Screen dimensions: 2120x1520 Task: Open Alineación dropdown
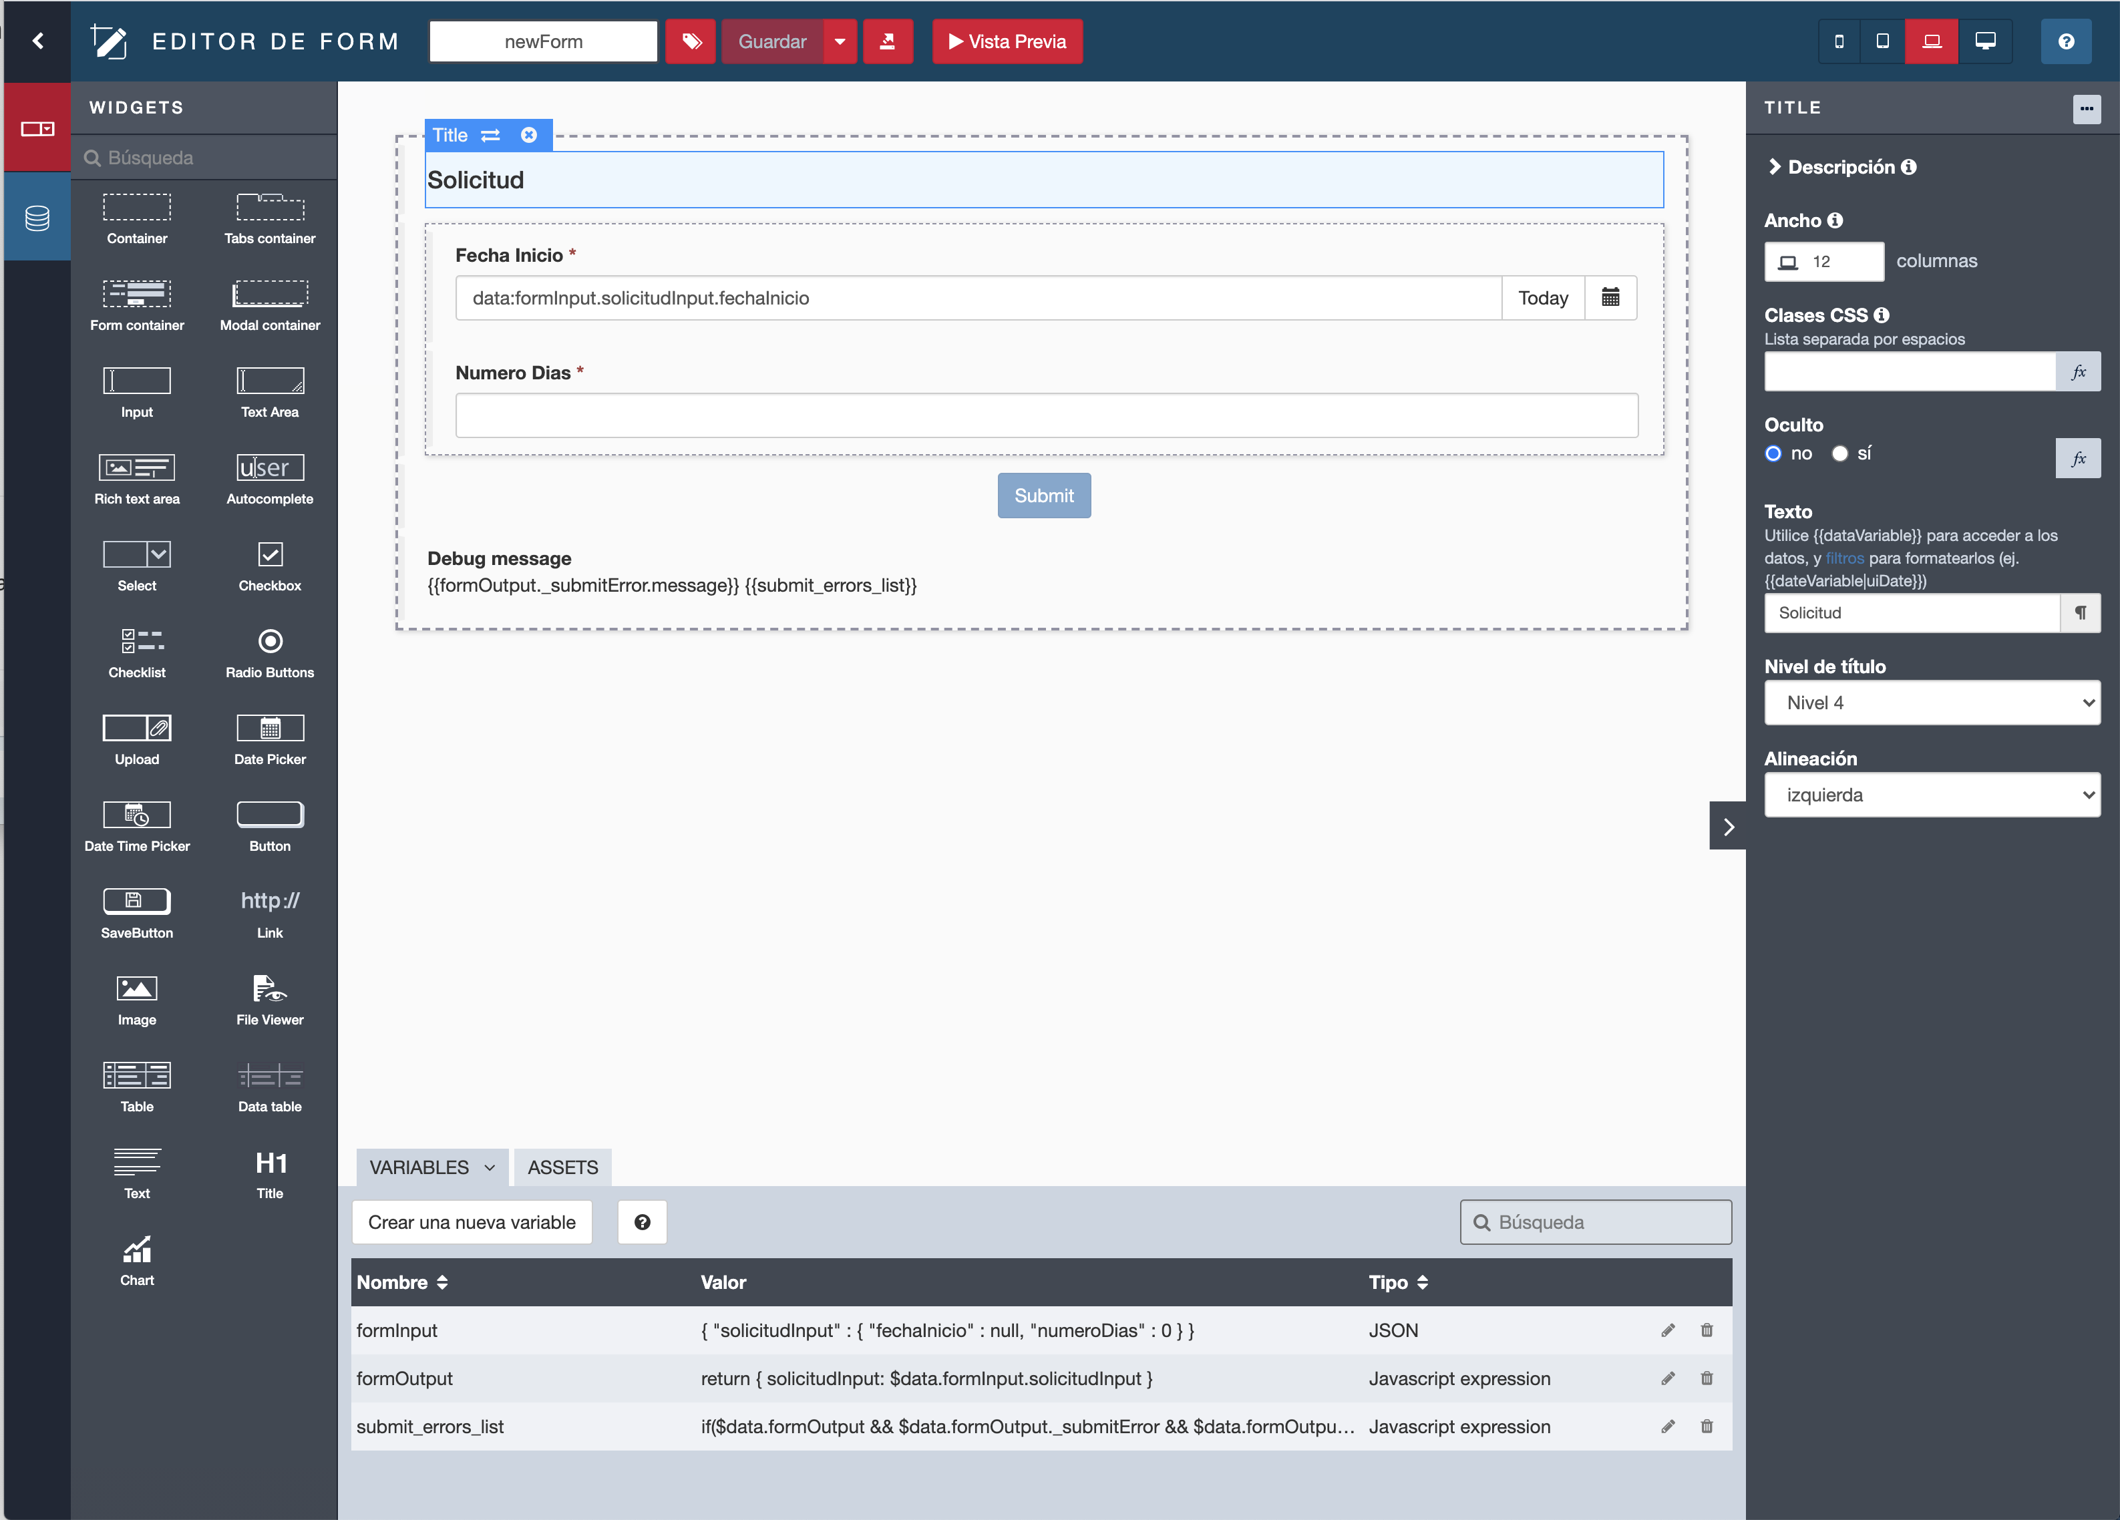click(1931, 795)
